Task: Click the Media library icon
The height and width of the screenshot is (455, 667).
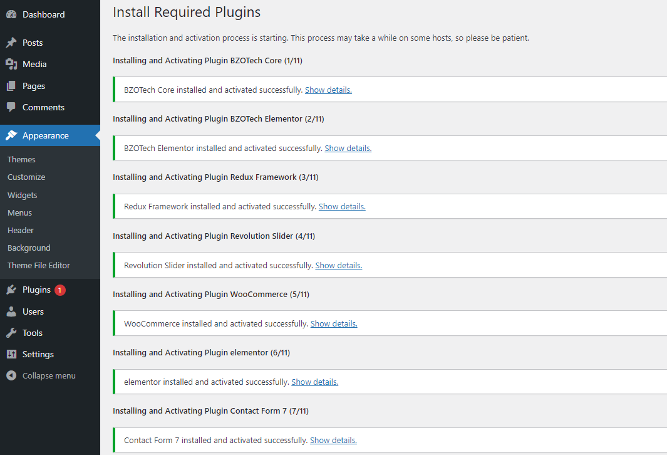Action: point(11,65)
